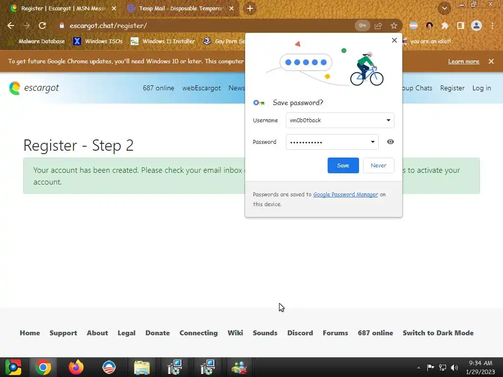
Task: Open the Chrome profile avatar
Action: click(x=476, y=26)
